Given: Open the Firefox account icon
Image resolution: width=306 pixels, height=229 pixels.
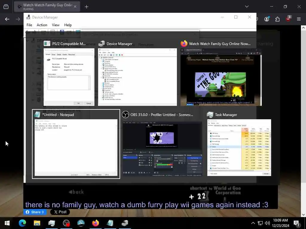Looking at the screenshot, I should click(x=267, y=19).
